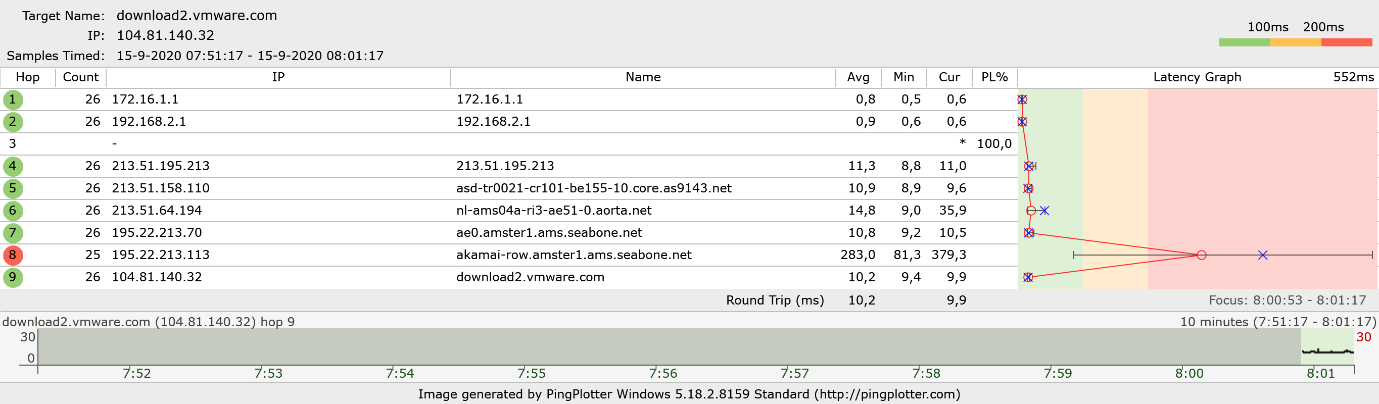Click the PL% column header
Image resolution: width=1379 pixels, height=404 pixels.
(994, 77)
